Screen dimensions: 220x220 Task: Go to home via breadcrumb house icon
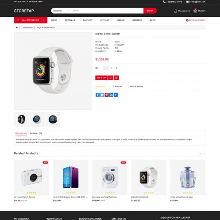coord(17,27)
